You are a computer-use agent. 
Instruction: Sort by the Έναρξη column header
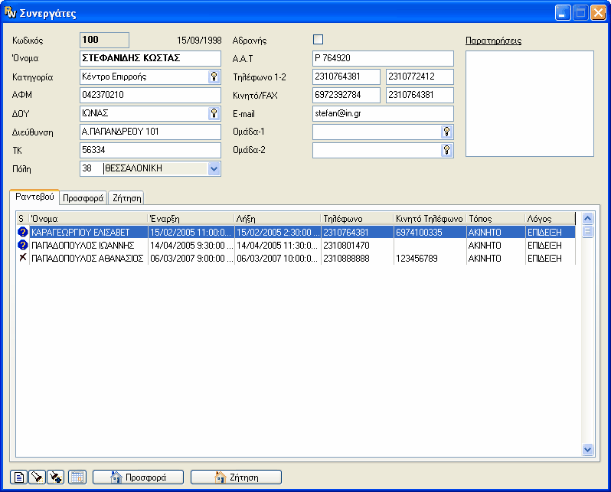point(191,219)
